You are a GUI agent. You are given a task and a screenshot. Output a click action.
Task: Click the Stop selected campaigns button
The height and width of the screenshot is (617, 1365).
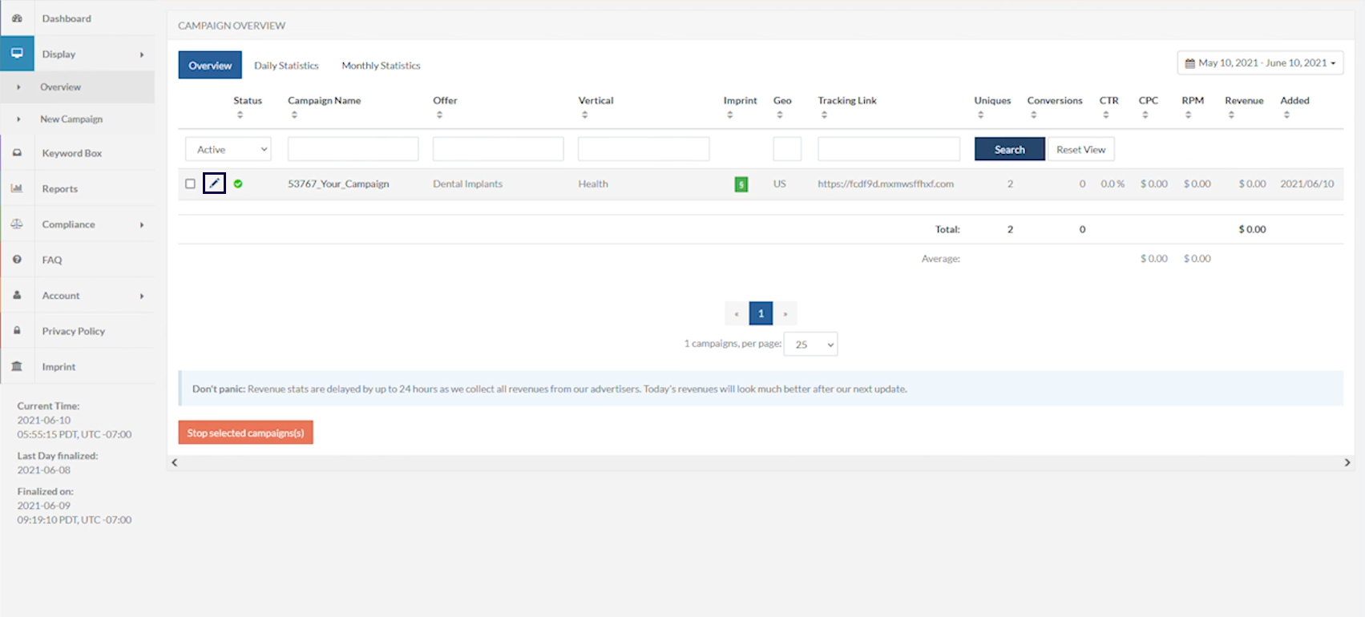pos(245,433)
